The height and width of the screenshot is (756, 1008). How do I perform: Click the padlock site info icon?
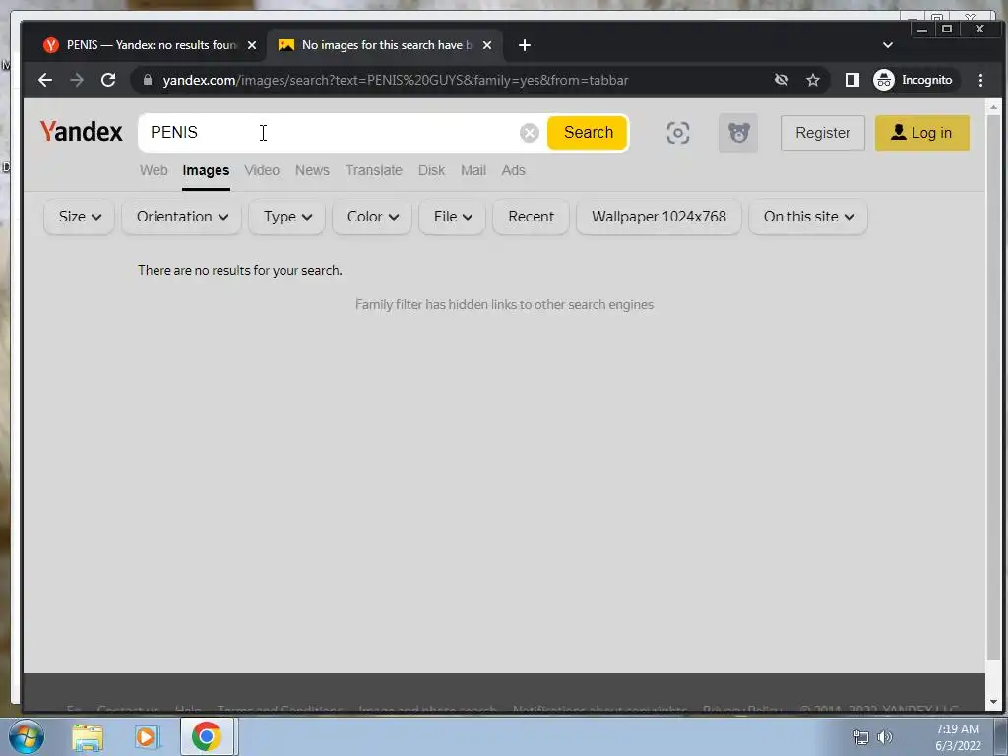148,80
